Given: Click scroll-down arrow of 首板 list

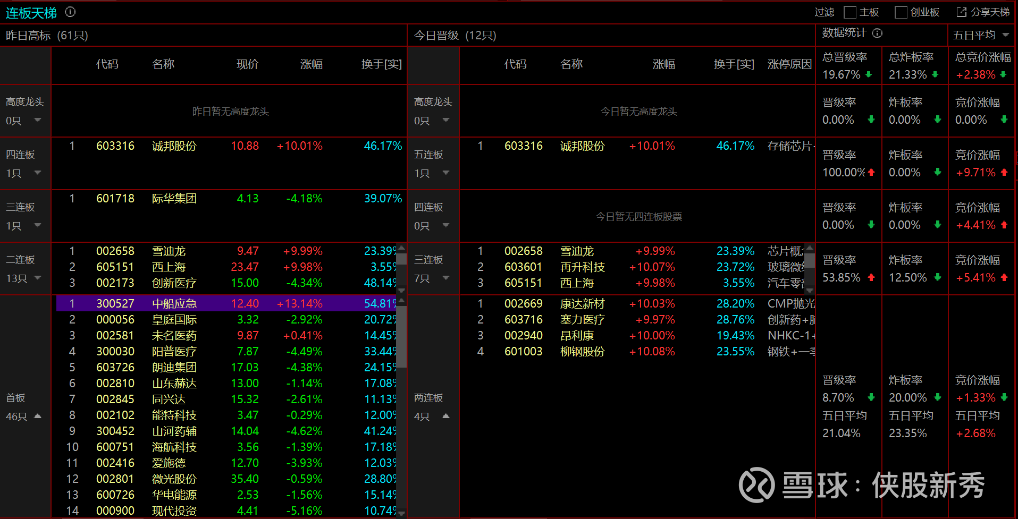Looking at the screenshot, I should coord(402,513).
